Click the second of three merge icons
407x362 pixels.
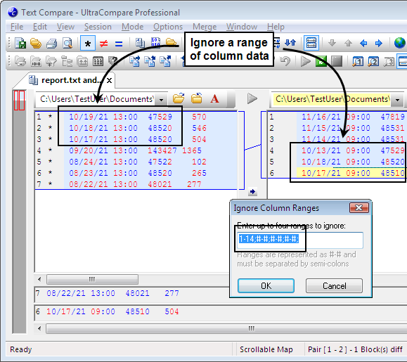(150, 61)
